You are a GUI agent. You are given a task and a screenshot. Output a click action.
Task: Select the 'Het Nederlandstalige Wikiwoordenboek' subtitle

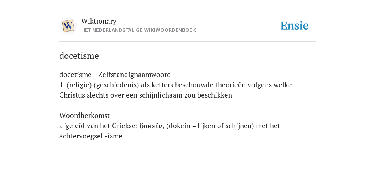click(138, 30)
